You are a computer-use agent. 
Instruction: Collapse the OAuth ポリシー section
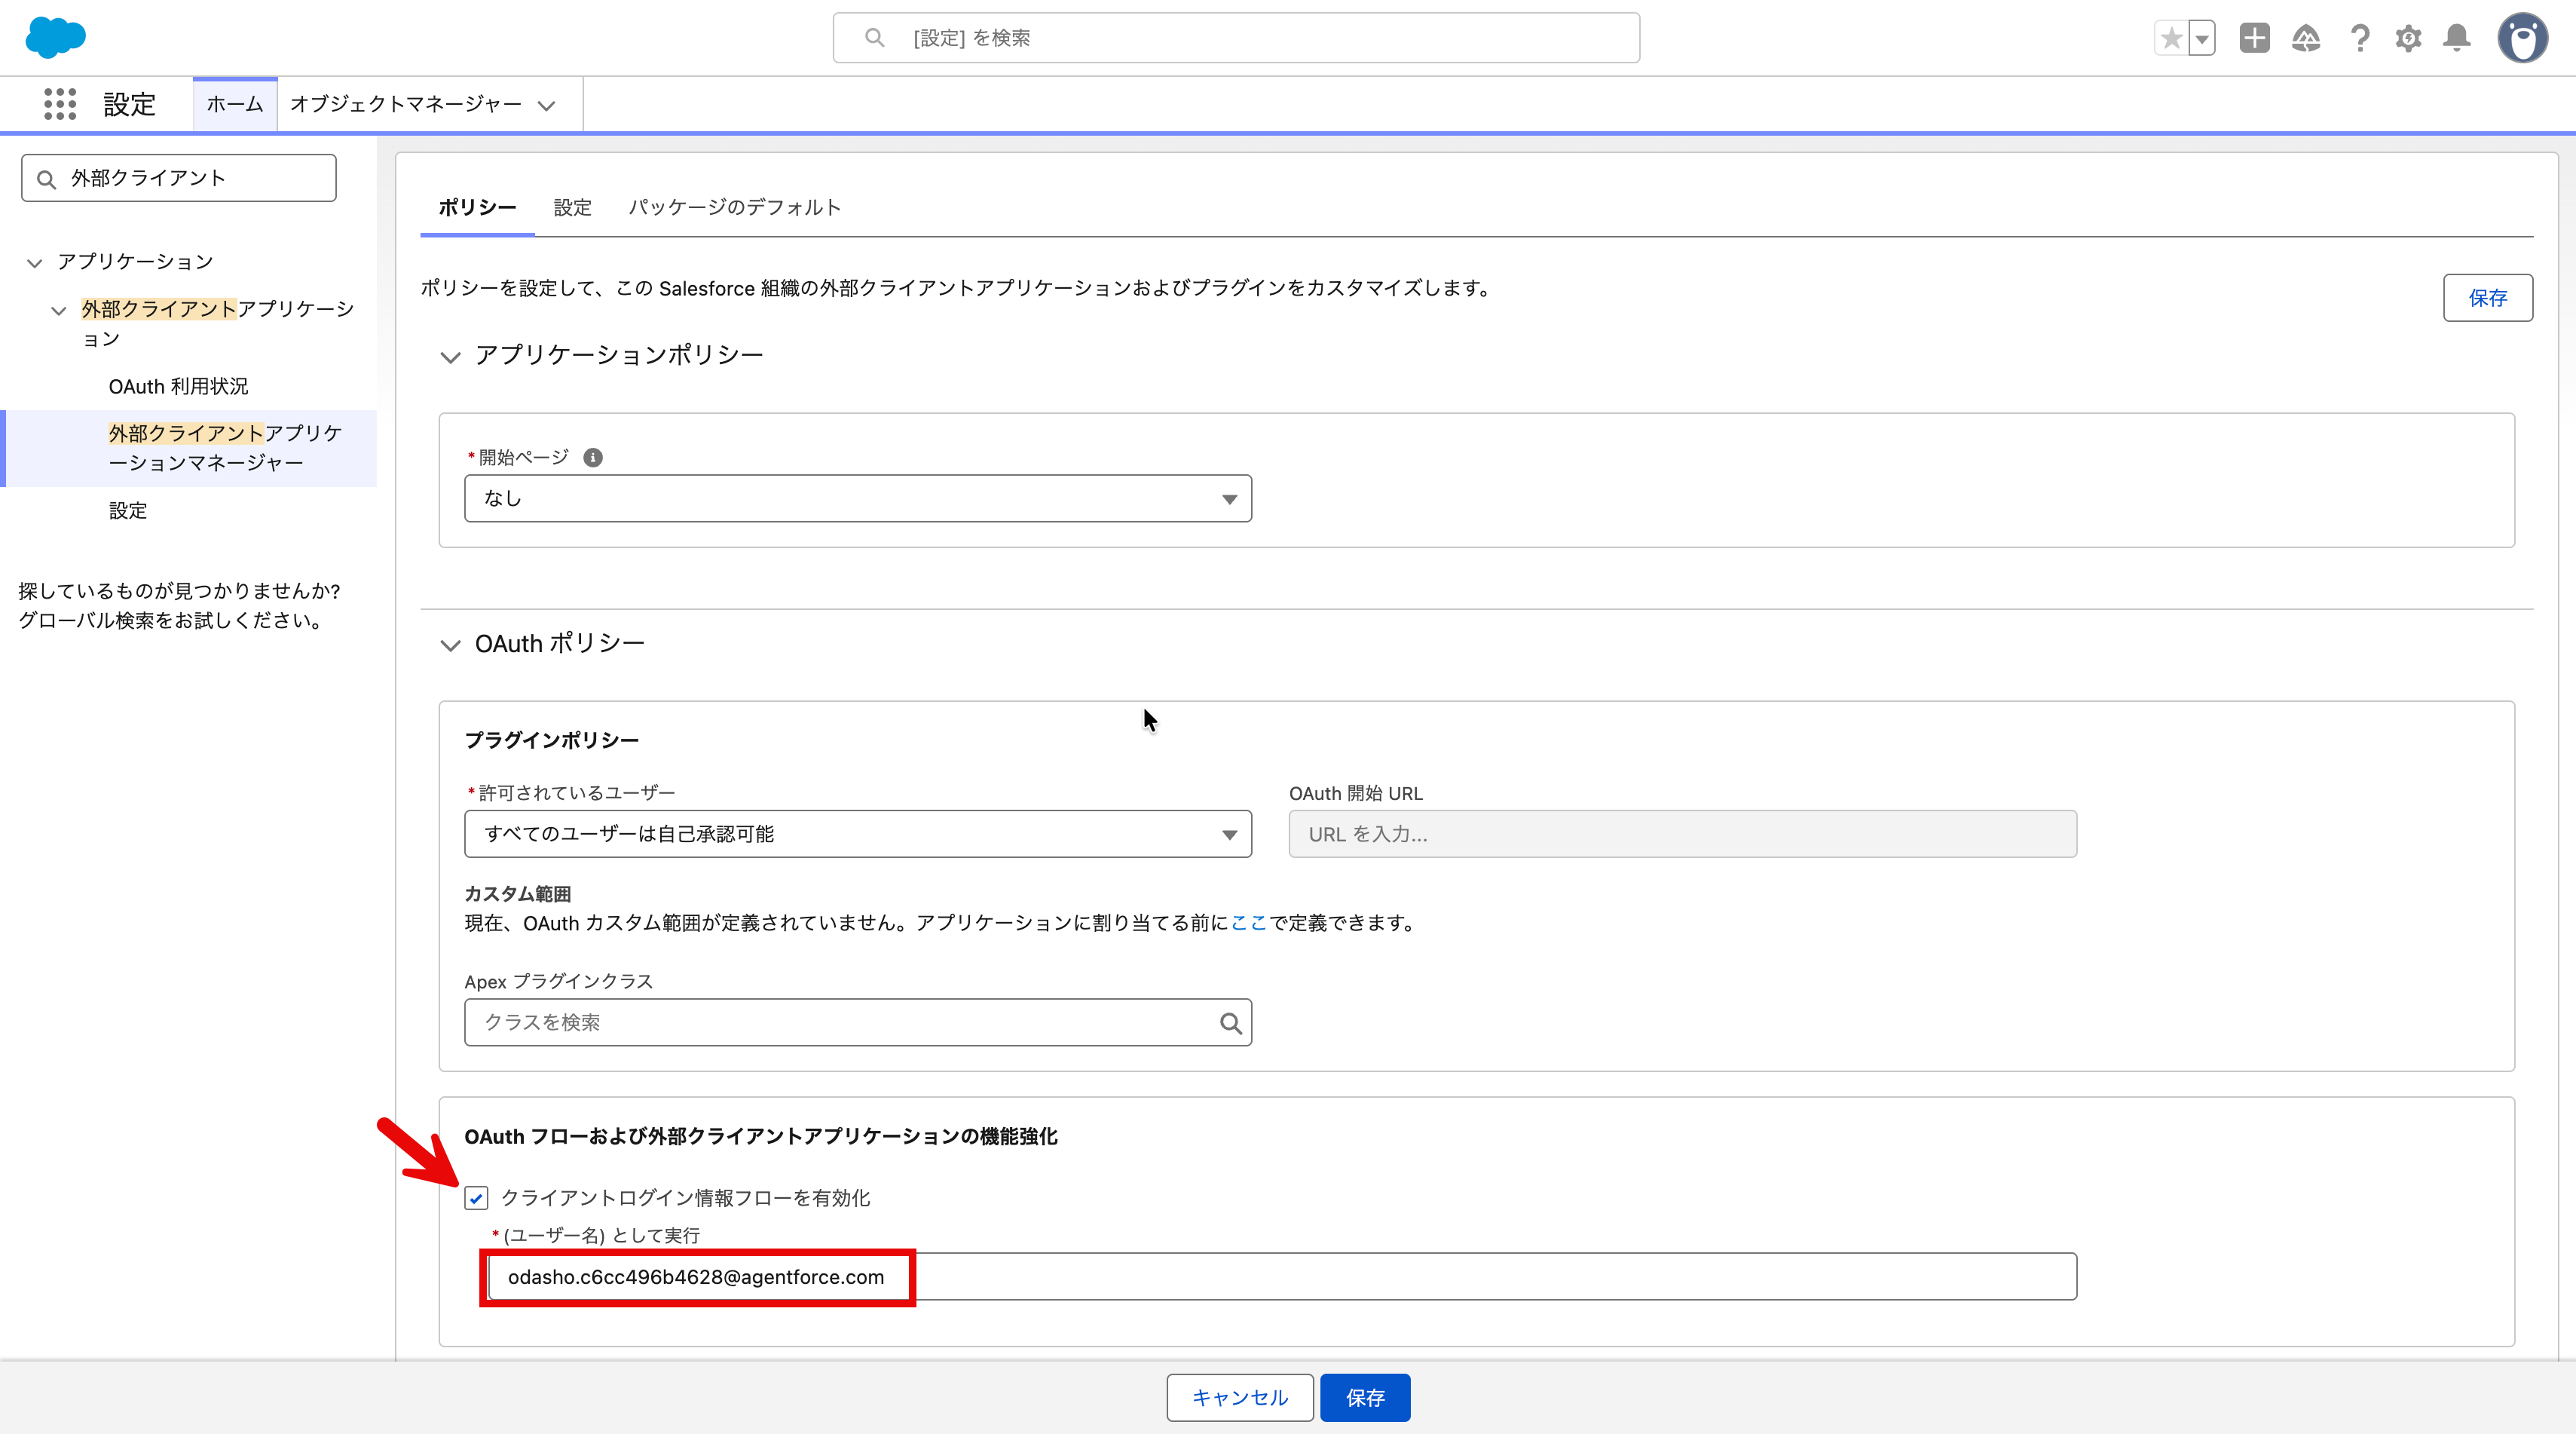pos(450,645)
